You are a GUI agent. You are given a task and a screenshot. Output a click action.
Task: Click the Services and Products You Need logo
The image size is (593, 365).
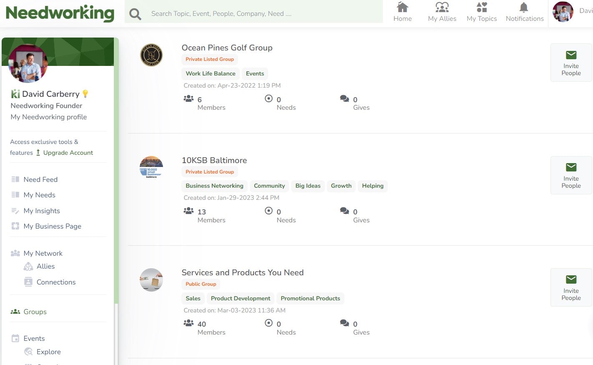151,279
